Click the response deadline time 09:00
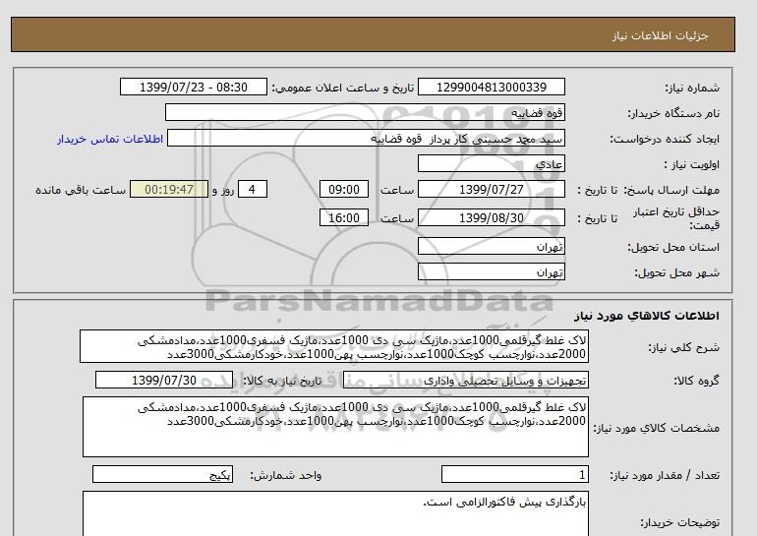This screenshot has height=536, width=757. point(344,189)
